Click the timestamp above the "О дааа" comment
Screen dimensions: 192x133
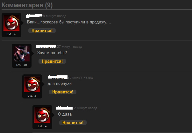click(x=85, y=108)
